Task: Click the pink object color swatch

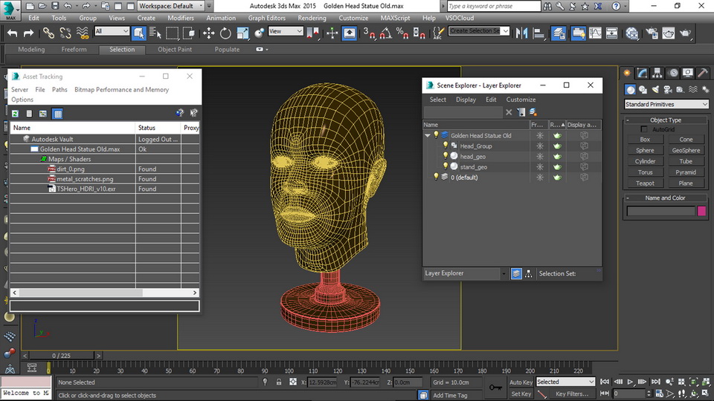Action: [701, 212]
